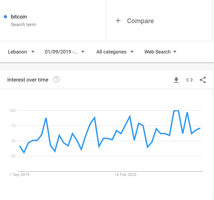This screenshot has width=214, height=200.
Task: Click the All categories label
Action: [x=111, y=52]
